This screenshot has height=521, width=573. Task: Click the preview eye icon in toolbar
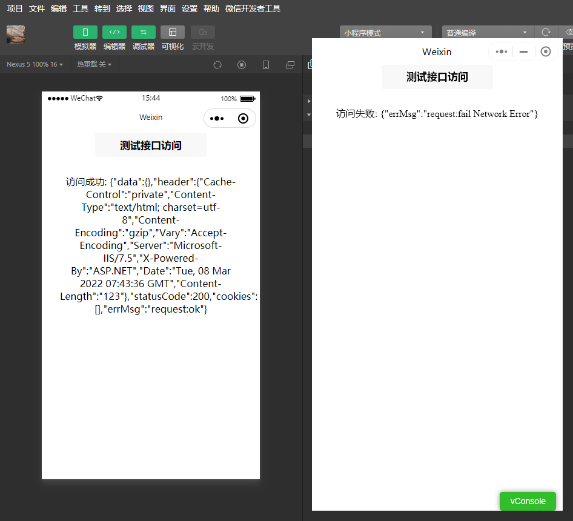coord(569,32)
